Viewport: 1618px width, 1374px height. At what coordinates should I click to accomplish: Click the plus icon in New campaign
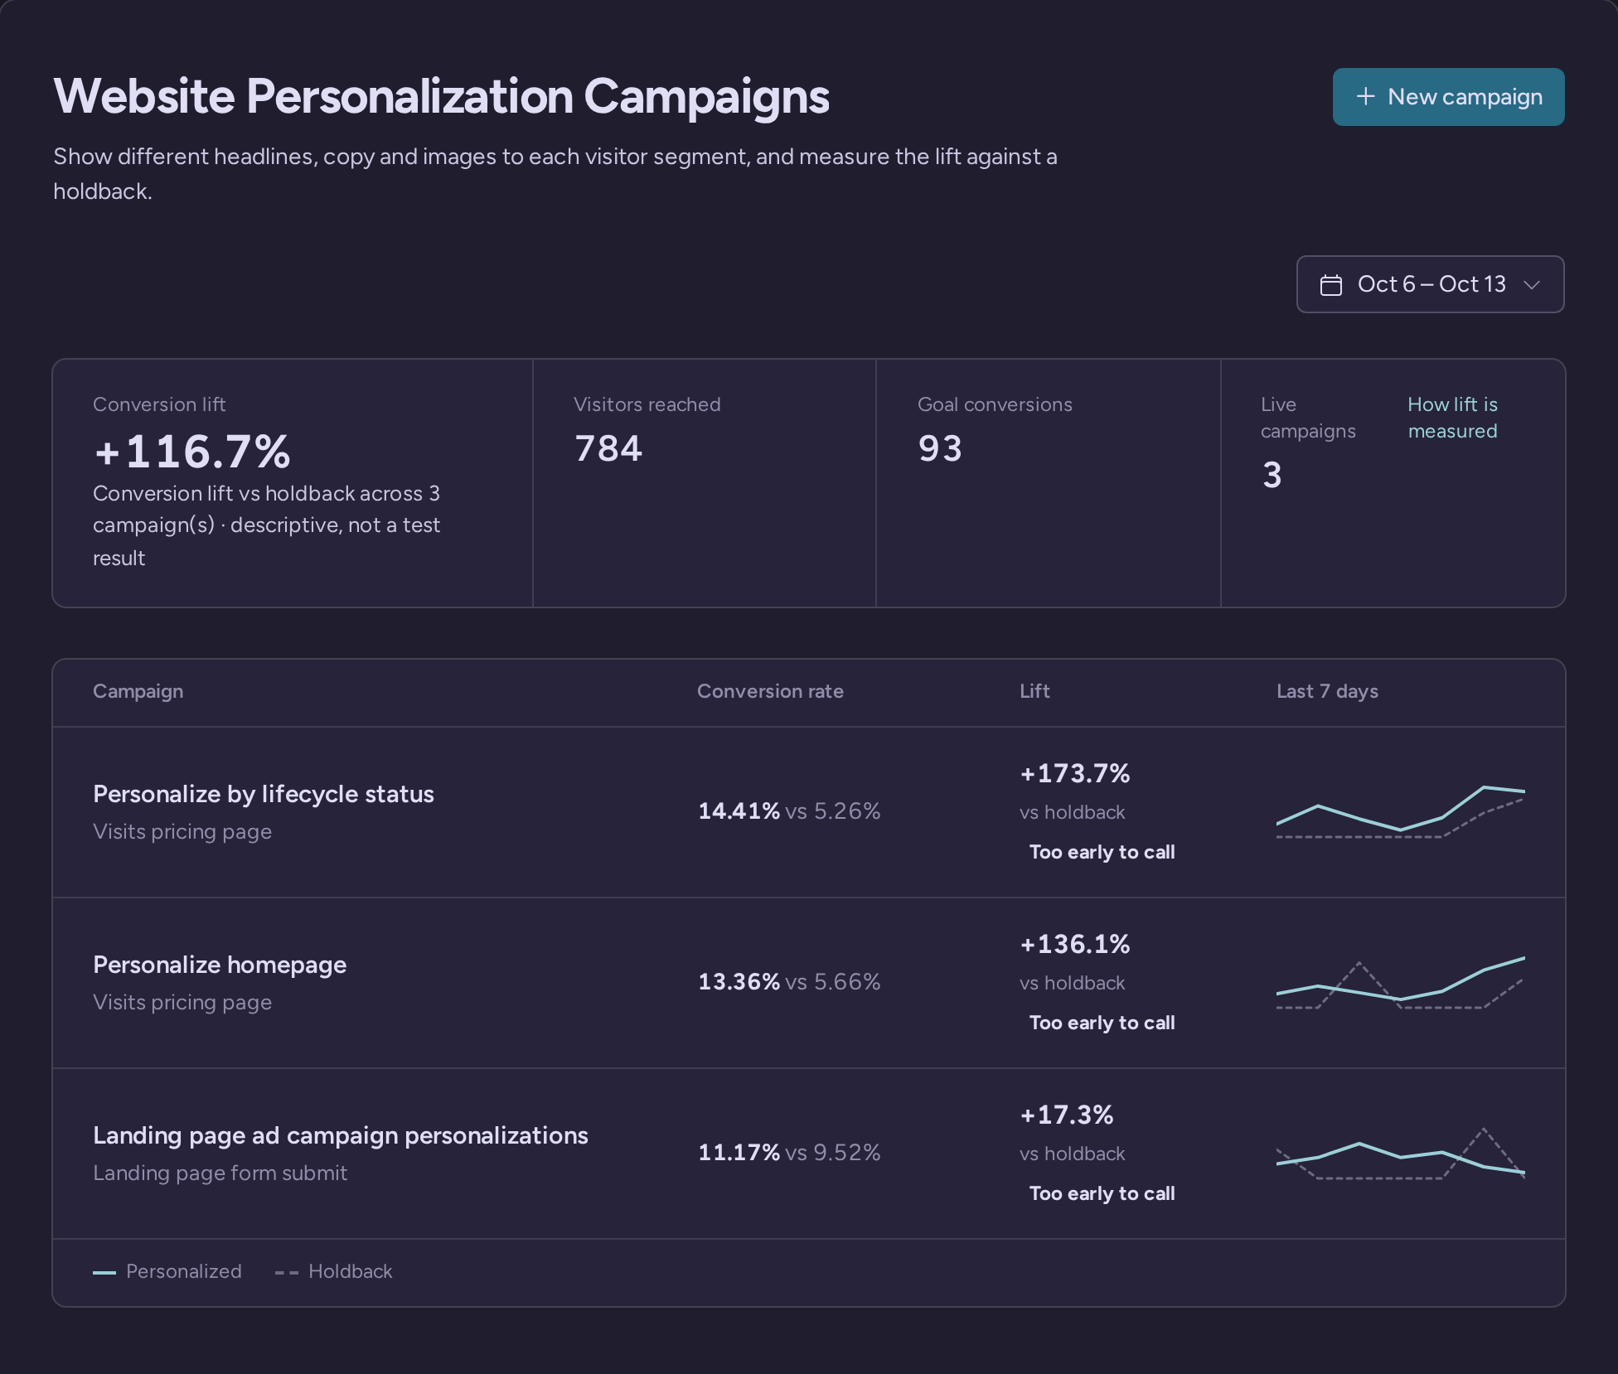pos(1365,97)
